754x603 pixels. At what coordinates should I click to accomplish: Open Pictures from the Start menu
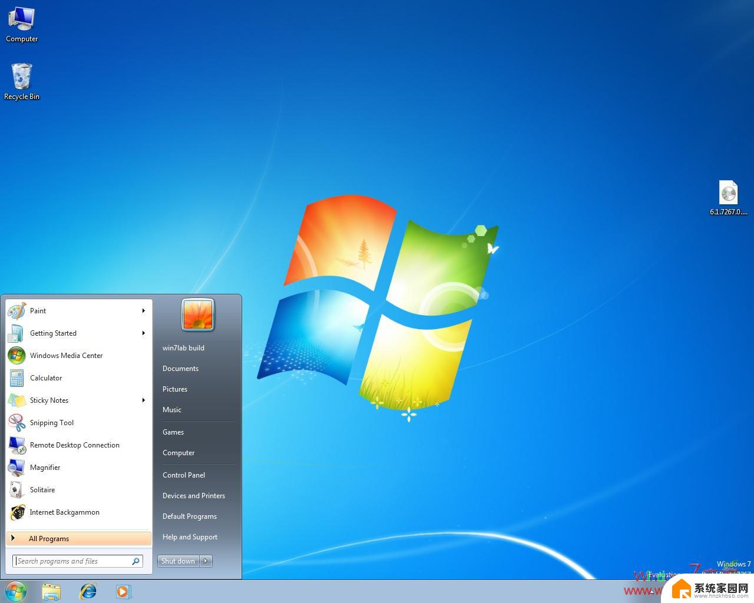coord(175,389)
